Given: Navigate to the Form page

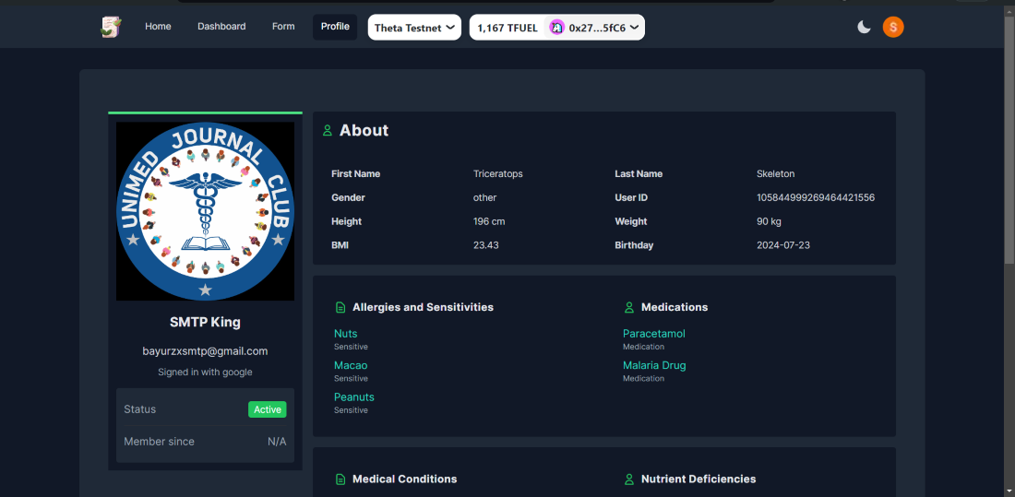Looking at the screenshot, I should (x=283, y=27).
